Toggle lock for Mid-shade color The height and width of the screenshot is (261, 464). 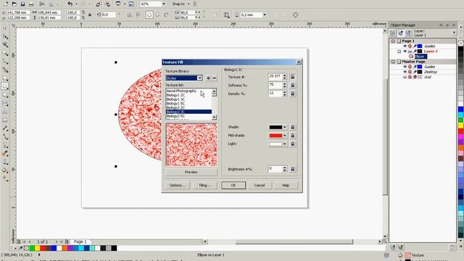(293, 136)
